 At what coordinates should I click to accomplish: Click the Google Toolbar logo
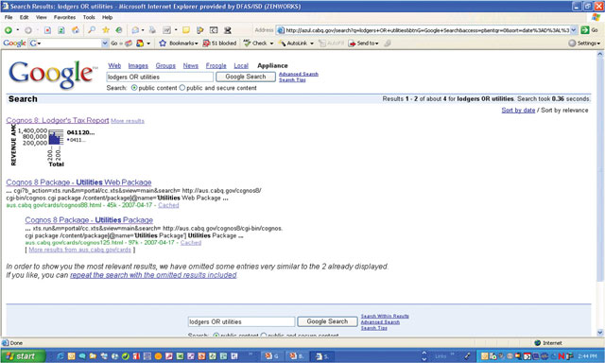(x=15, y=43)
